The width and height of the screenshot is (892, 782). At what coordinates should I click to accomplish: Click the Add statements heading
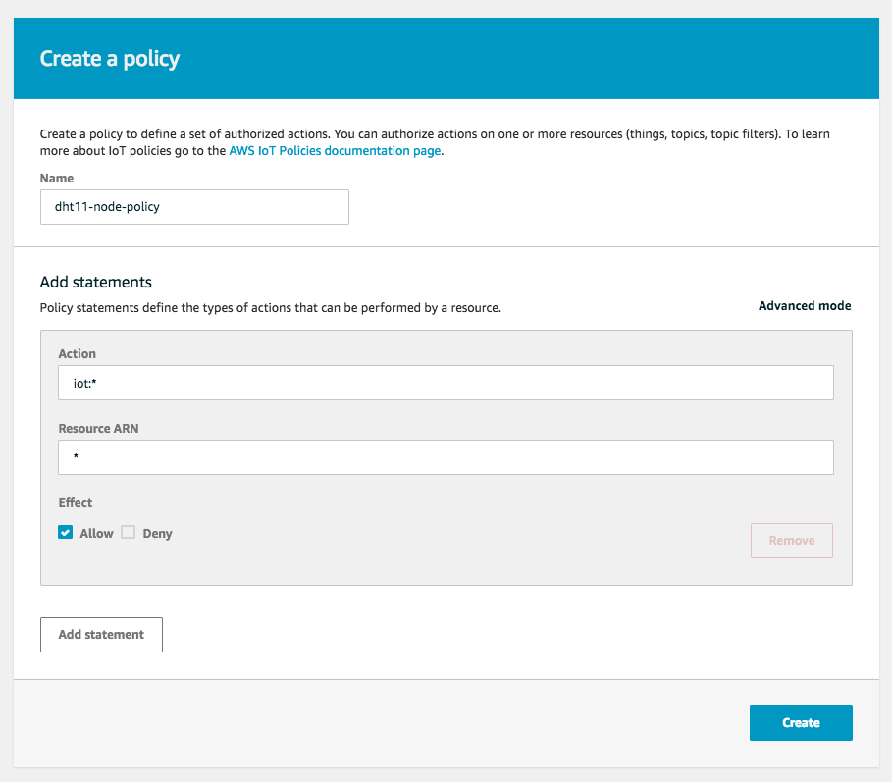[x=96, y=282]
